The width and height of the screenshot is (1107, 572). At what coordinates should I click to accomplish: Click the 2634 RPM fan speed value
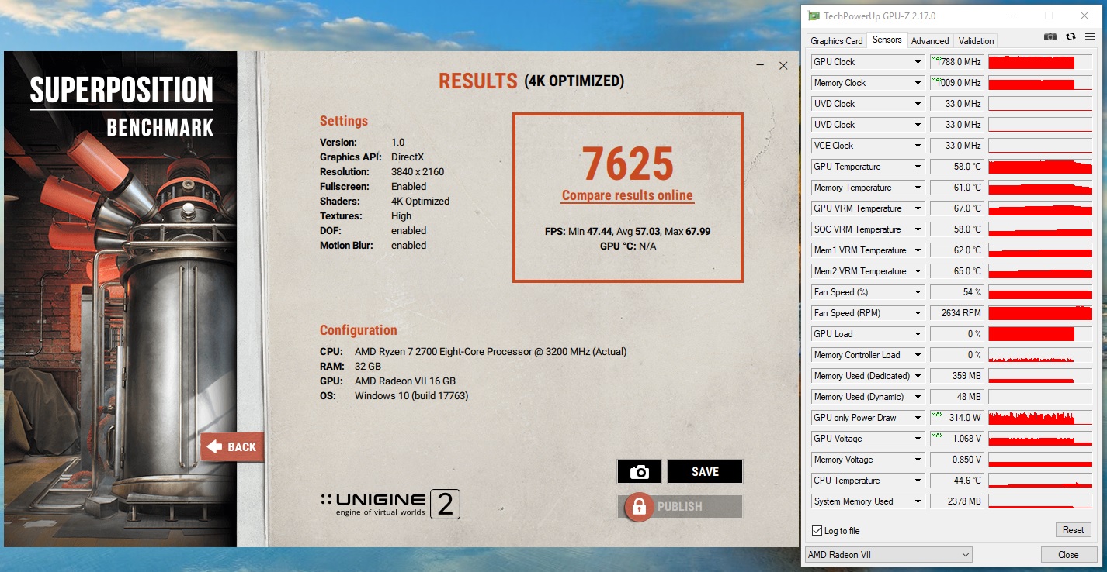point(957,313)
